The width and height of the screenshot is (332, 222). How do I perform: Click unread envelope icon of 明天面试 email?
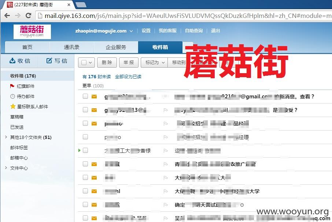(x=94, y=205)
